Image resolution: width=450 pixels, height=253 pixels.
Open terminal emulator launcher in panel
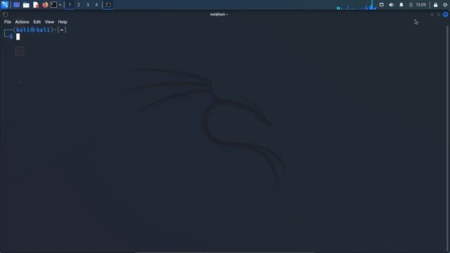[x=53, y=5]
